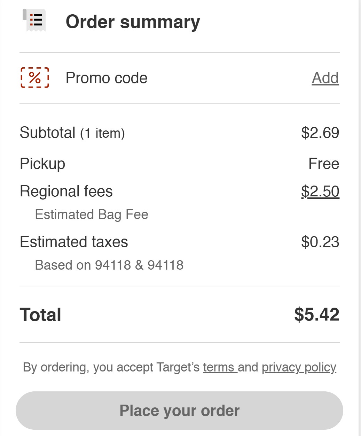
Task: Click the Promo code label
Action: tap(107, 78)
